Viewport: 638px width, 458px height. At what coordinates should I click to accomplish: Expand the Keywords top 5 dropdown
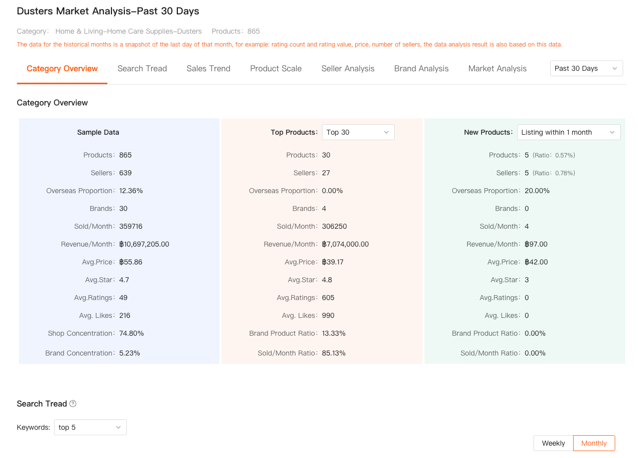point(90,427)
